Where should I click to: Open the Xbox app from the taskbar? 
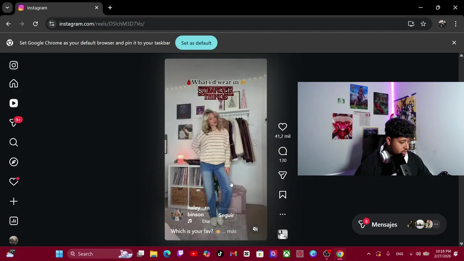coord(286,254)
